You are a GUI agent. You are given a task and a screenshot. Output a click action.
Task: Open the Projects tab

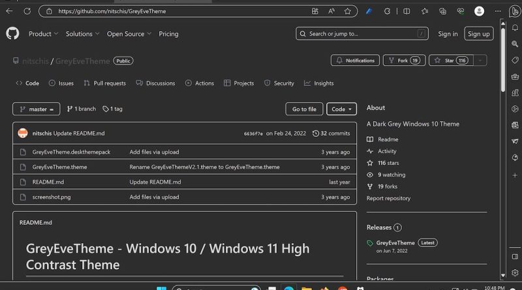tap(239, 83)
